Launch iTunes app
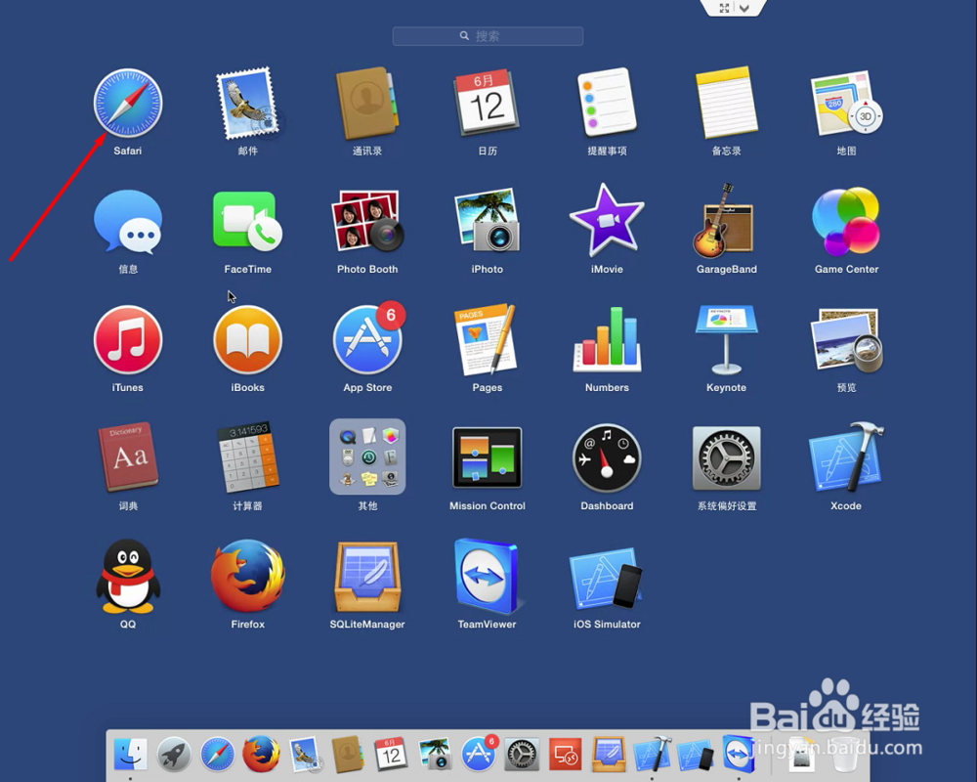Viewport: 977px width, 782px height. coord(128,340)
